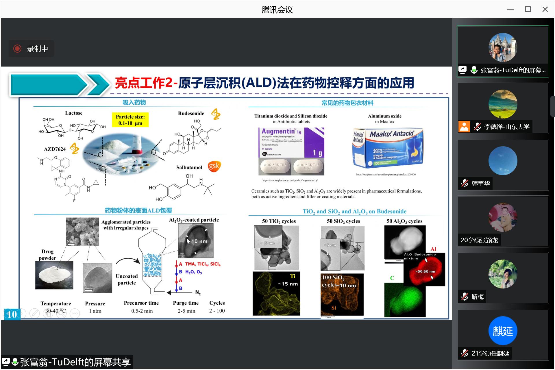Click the muted microphone icon beside 21学硕任麒延
This screenshot has height=370, width=555.
click(x=465, y=353)
